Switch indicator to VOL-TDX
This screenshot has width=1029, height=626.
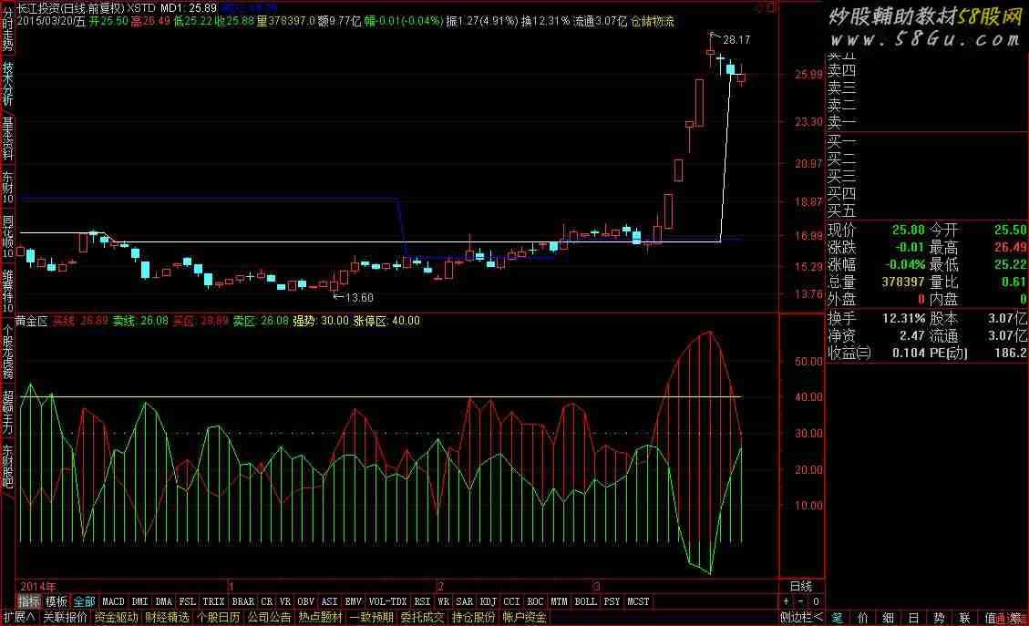coord(387,601)
